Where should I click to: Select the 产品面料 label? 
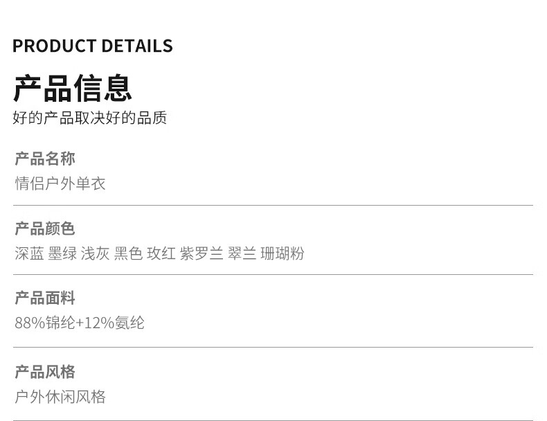[x=44, y=298]
